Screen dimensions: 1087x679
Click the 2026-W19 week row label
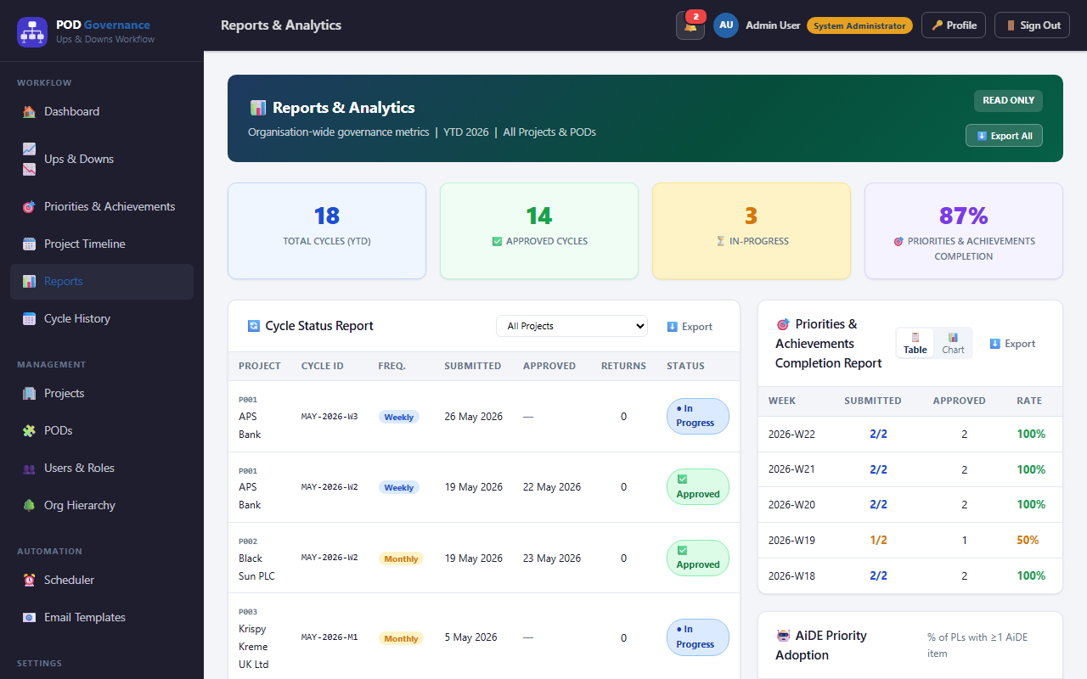pyautogui.click(x=791, y=540)
